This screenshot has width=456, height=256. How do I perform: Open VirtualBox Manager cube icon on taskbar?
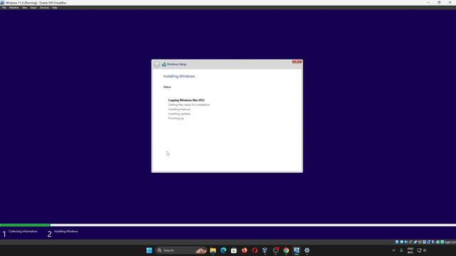point(265,250)
